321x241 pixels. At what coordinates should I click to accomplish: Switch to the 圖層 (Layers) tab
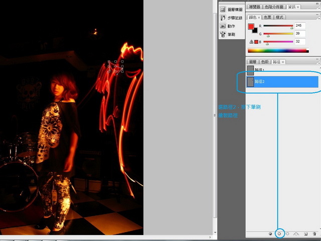(253, 62)
